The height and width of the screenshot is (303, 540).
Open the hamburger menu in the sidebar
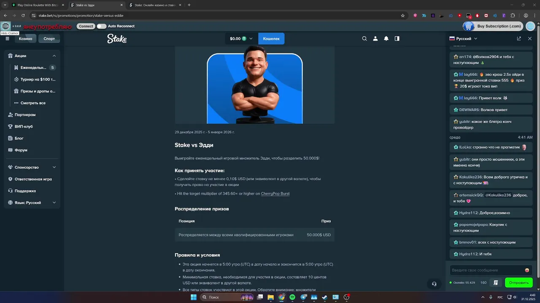coord(7,38)
